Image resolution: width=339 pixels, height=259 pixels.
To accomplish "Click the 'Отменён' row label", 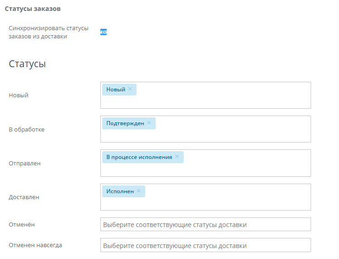I will point(22,225).
